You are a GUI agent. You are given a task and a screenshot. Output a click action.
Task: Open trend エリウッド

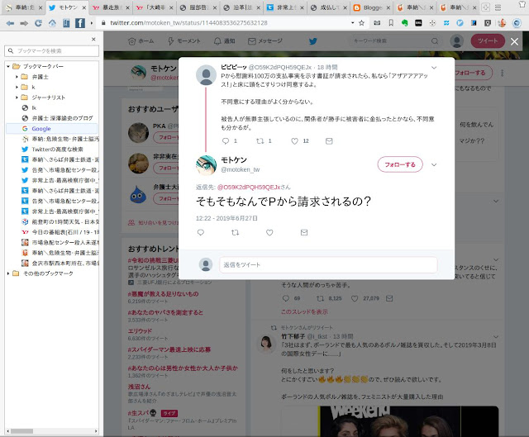(x=140, y=331)
